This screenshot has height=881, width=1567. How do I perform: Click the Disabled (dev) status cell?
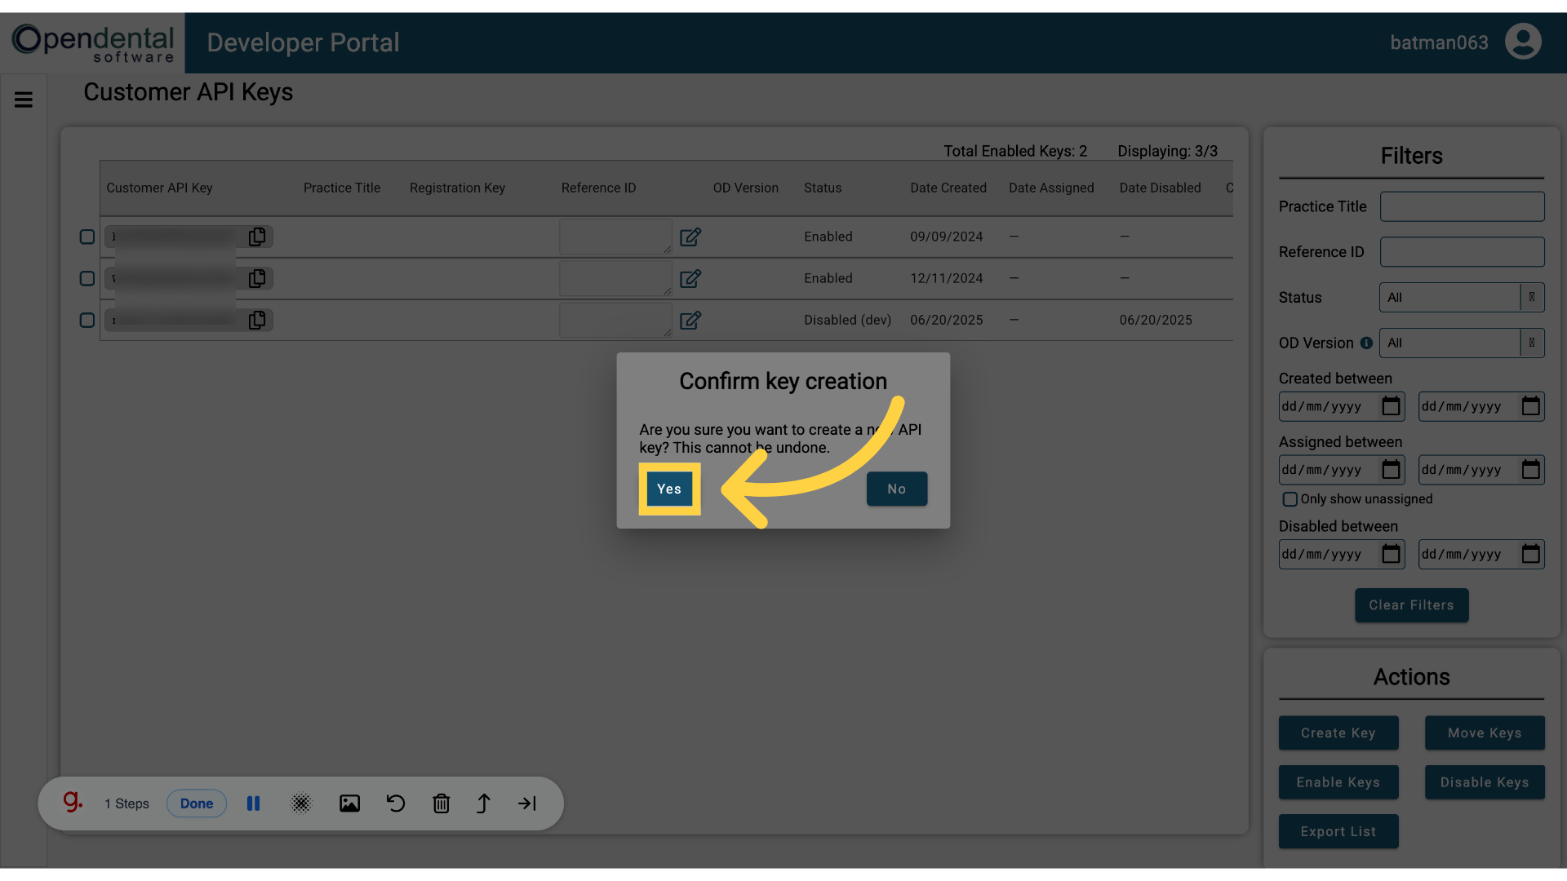click(x=847, y=320)
